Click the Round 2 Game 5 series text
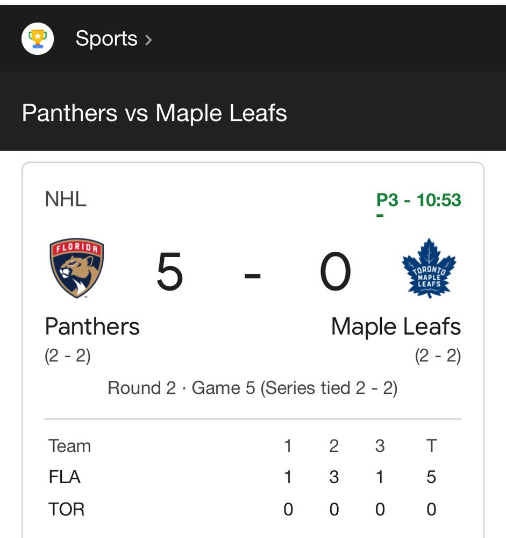 pos(253,388)
